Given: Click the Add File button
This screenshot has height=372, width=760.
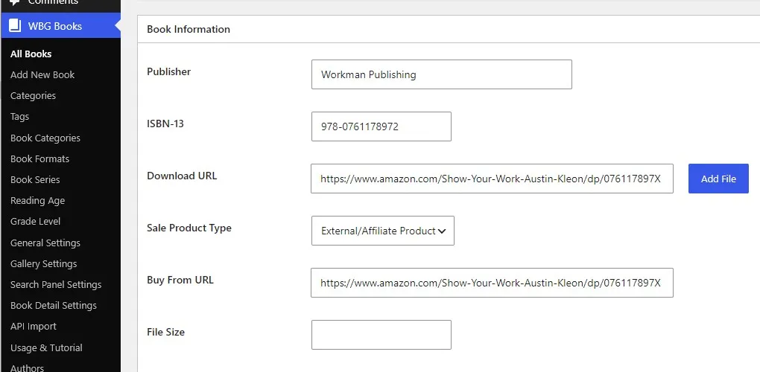Looking at the screenshot, I should point(718,179).
